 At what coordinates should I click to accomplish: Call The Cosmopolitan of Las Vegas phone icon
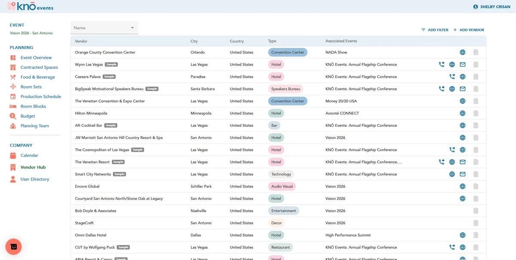[452, 150]
